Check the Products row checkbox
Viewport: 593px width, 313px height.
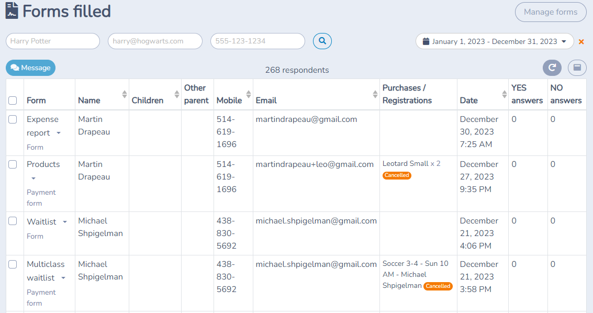click(13, 164)
